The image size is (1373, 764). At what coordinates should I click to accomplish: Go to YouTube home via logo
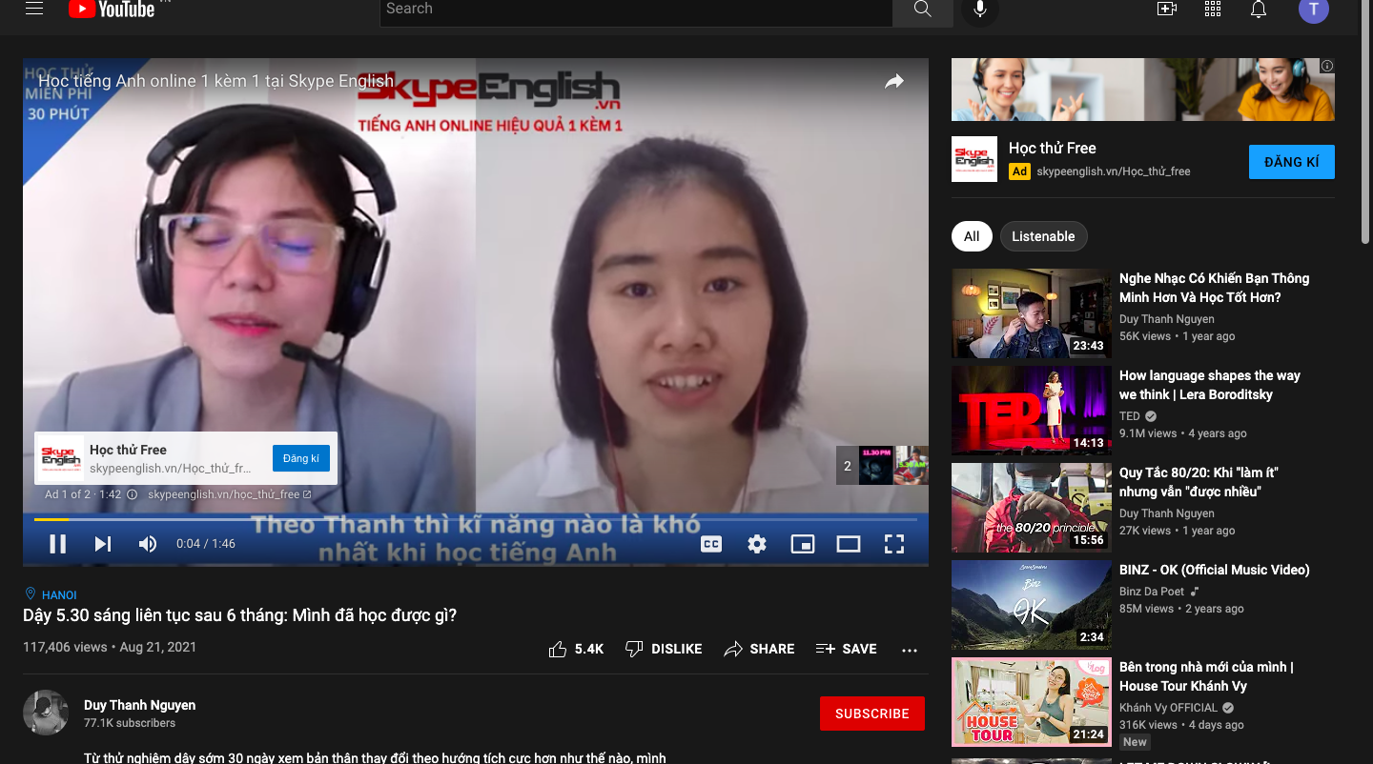(112, 10)
